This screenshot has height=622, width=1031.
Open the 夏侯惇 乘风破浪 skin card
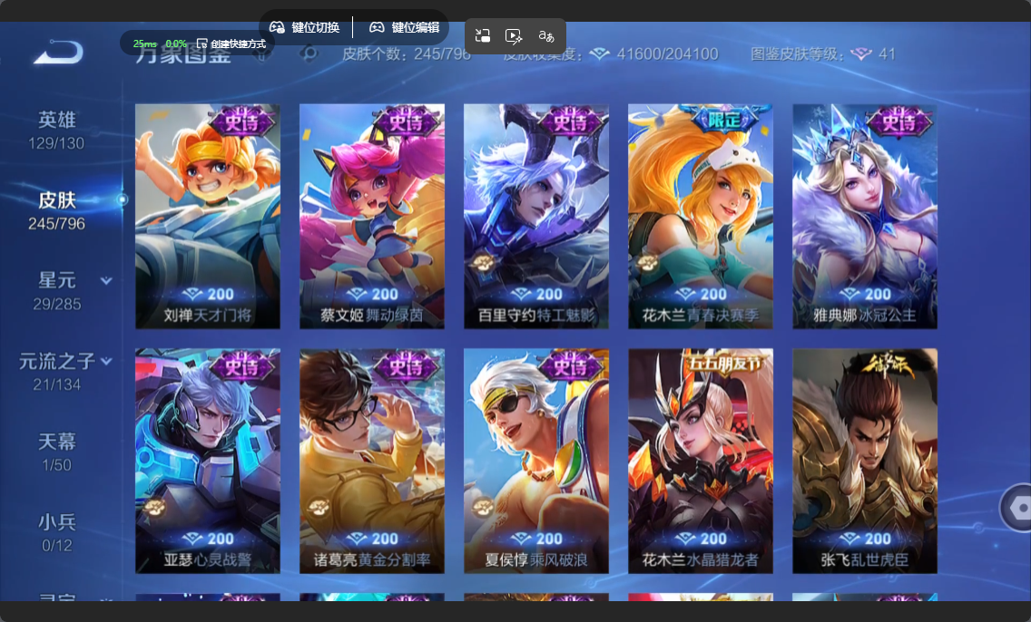[536, 462]
